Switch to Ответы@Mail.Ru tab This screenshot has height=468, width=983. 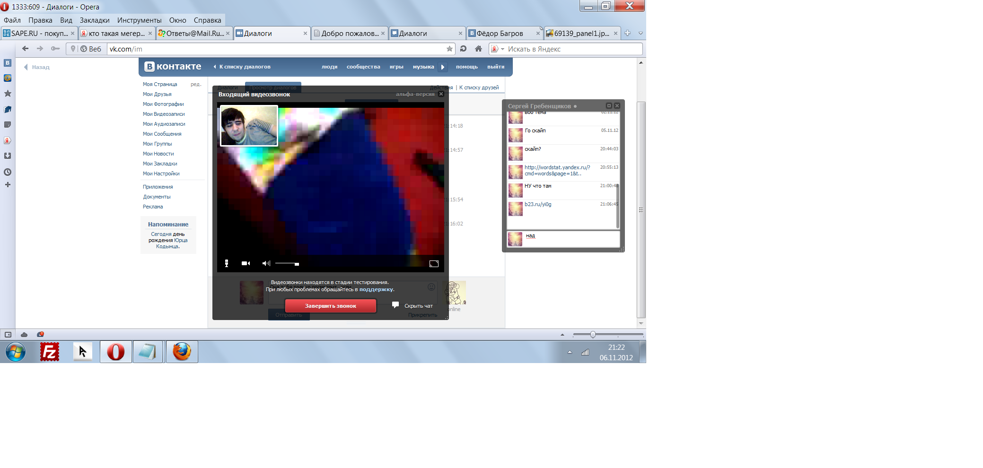click(x=193, y=33)
